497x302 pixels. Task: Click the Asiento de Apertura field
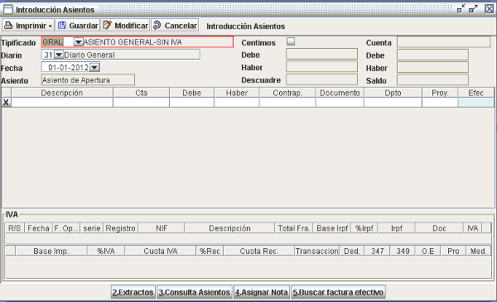[x=88, y=79]
